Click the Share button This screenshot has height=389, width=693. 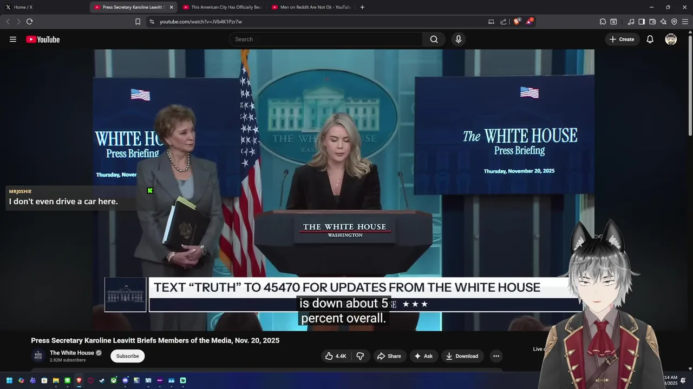[389, 356]
